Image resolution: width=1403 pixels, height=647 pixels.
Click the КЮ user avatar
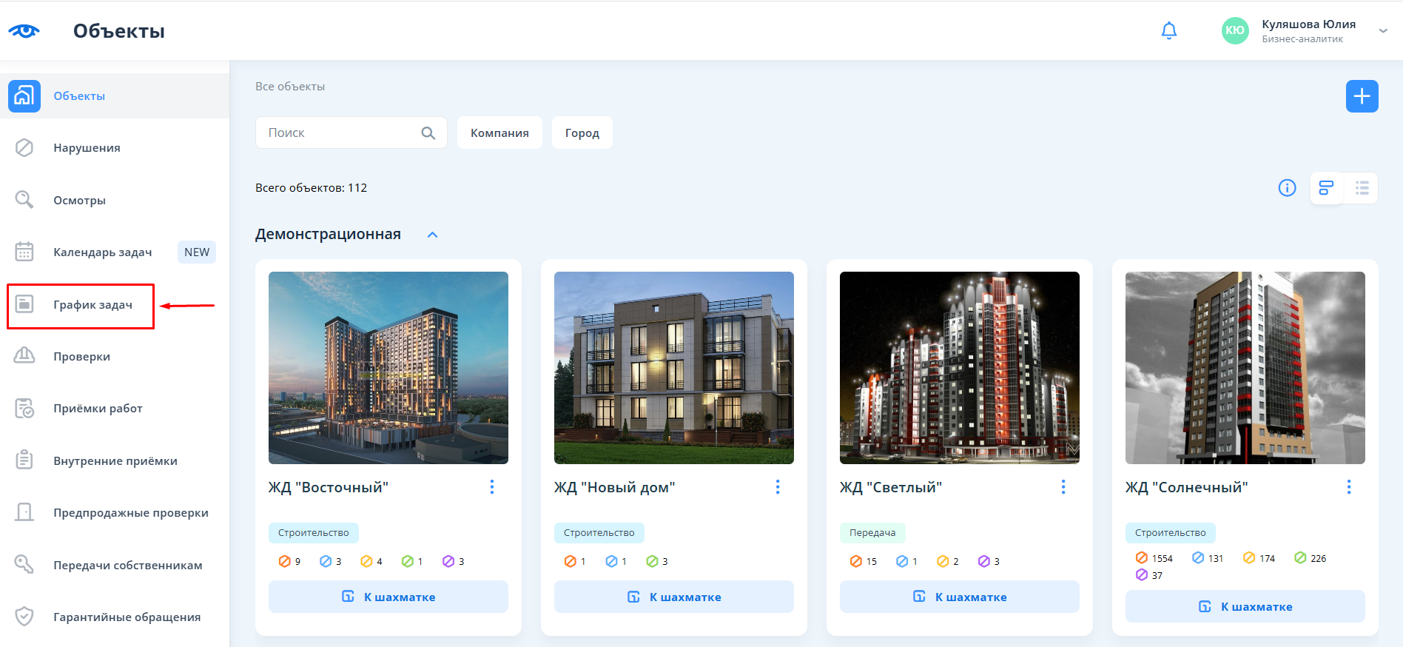point(1234,30)
